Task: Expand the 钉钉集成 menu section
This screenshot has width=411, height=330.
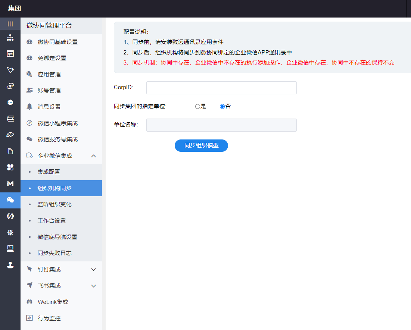Action: click(x=94, y=270)
